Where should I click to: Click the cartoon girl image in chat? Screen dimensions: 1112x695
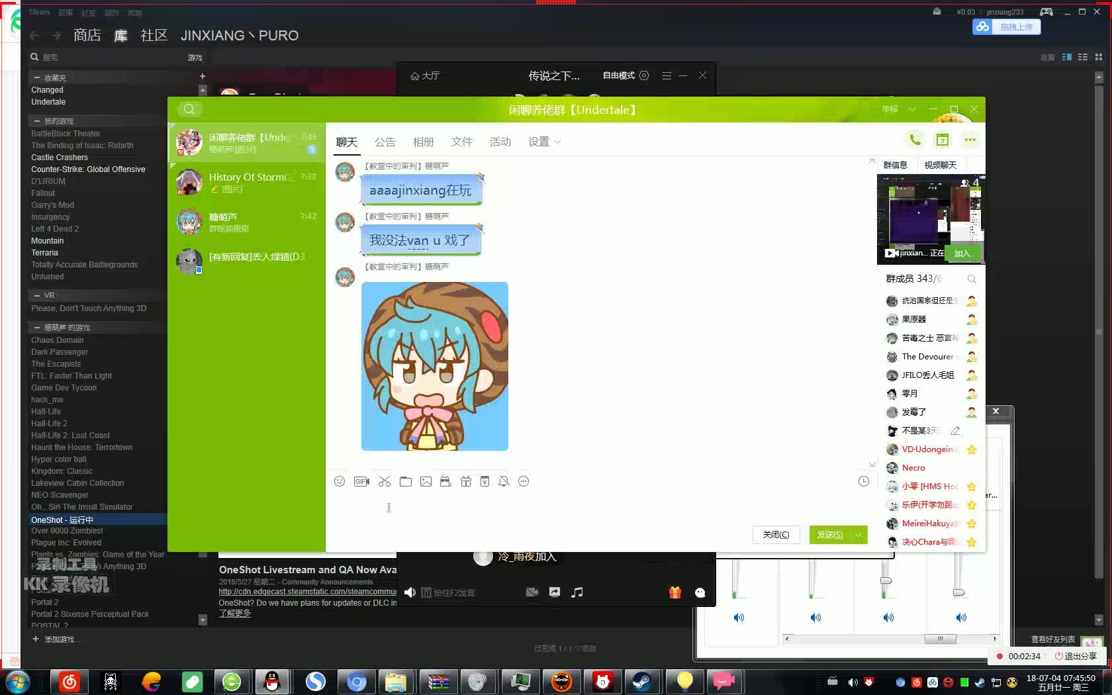pyautogui.click(x=435, y=366)
